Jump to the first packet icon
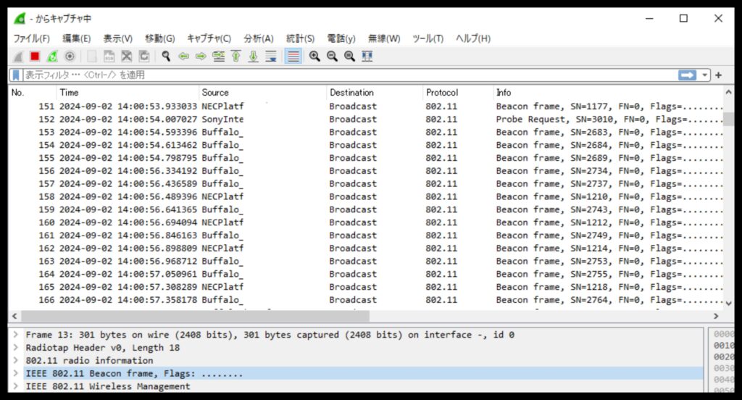The height and width of the screenshot is (400, 742). [x=236, y=57]
